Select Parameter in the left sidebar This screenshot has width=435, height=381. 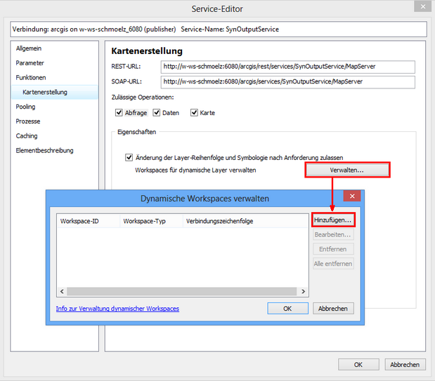click(x=30, y=63)
